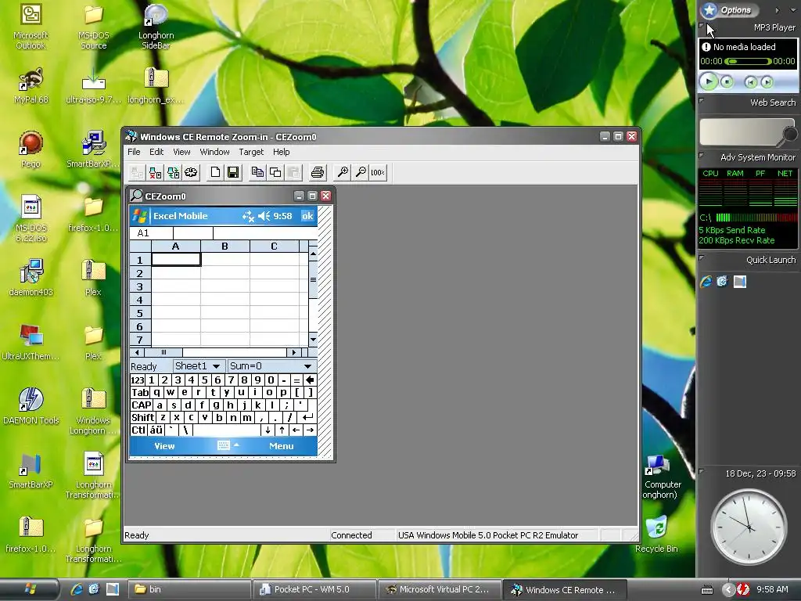Switch to Microsoft Virtual PC taskbar button
Viewport: 801px width, 601px height.
[440, 589]
